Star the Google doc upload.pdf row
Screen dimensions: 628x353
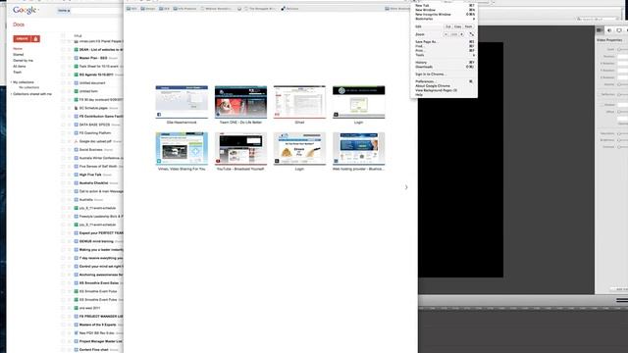(x=69, y=141)
